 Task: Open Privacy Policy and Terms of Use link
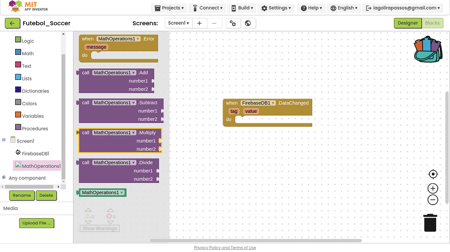coord(225,248)
